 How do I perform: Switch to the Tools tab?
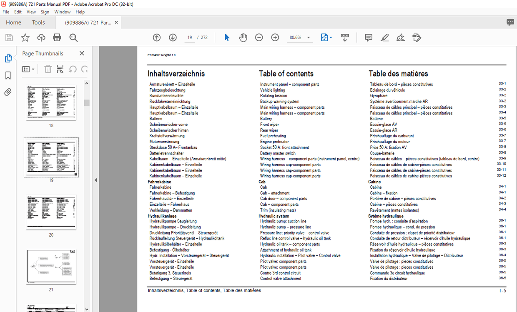38,22
